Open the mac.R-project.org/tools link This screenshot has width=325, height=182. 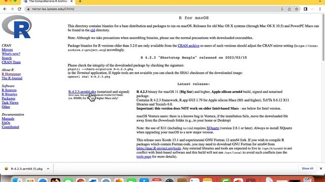(158, 148)
